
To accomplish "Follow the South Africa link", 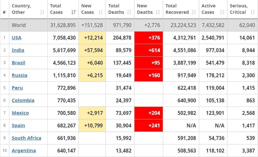I will point(26,138).
